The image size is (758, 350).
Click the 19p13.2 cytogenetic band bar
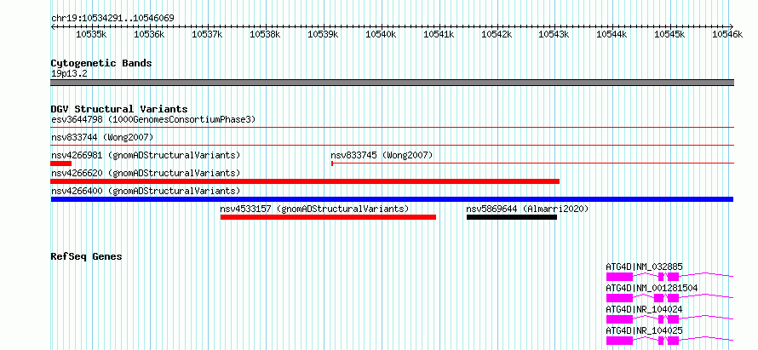coord(392,83)
